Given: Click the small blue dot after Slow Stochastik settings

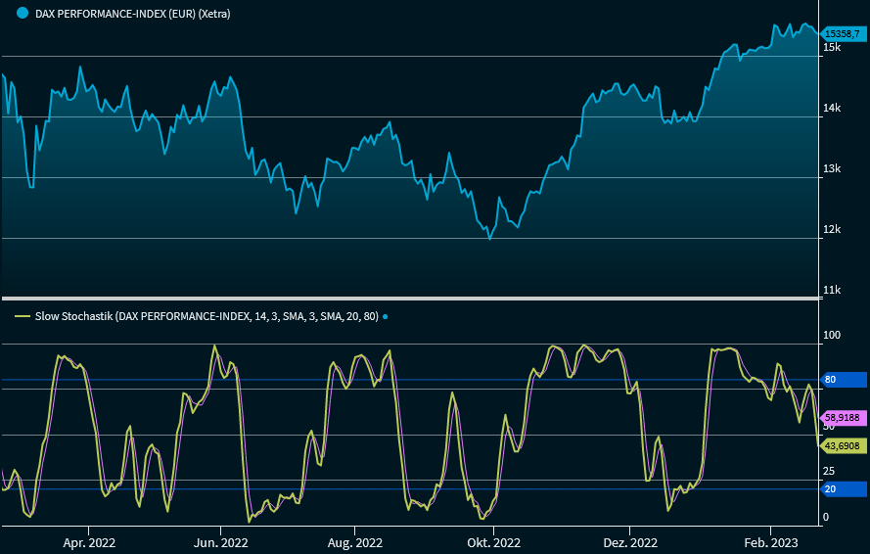Looking at the screenshot, I should click(x=385, y=316).
